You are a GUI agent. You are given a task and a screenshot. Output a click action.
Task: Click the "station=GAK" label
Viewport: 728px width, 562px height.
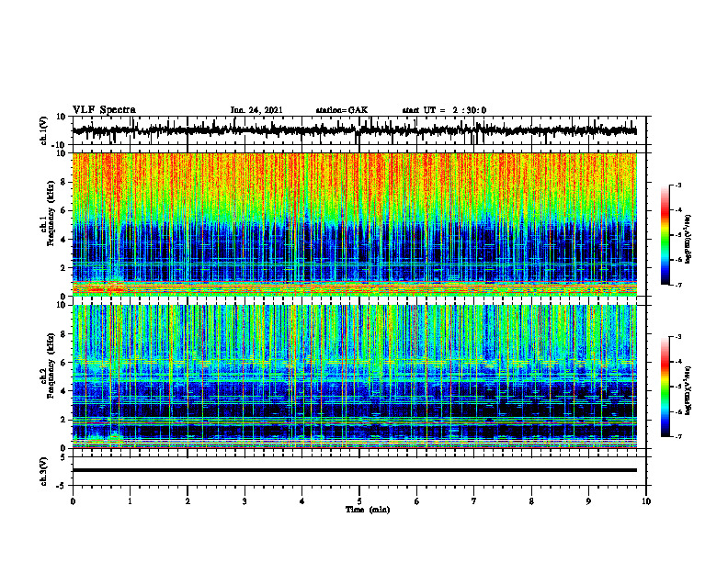point(342,110)
